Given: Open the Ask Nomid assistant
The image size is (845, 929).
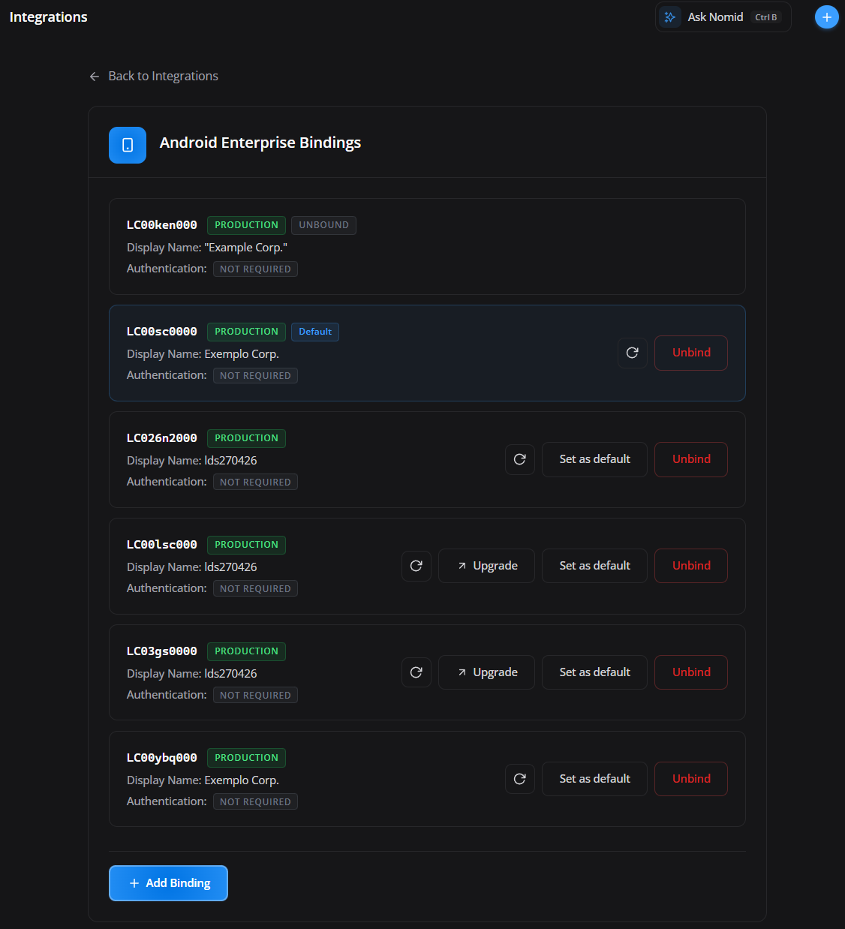Looking at the screenshot, I should point(723,17).
